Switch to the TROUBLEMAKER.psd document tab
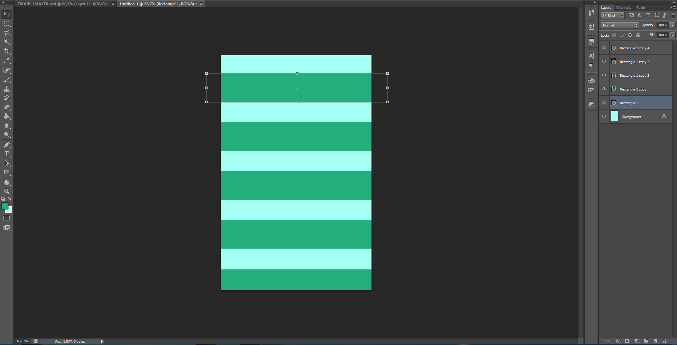This screenshot has height=345, width=677. (63, 4)
